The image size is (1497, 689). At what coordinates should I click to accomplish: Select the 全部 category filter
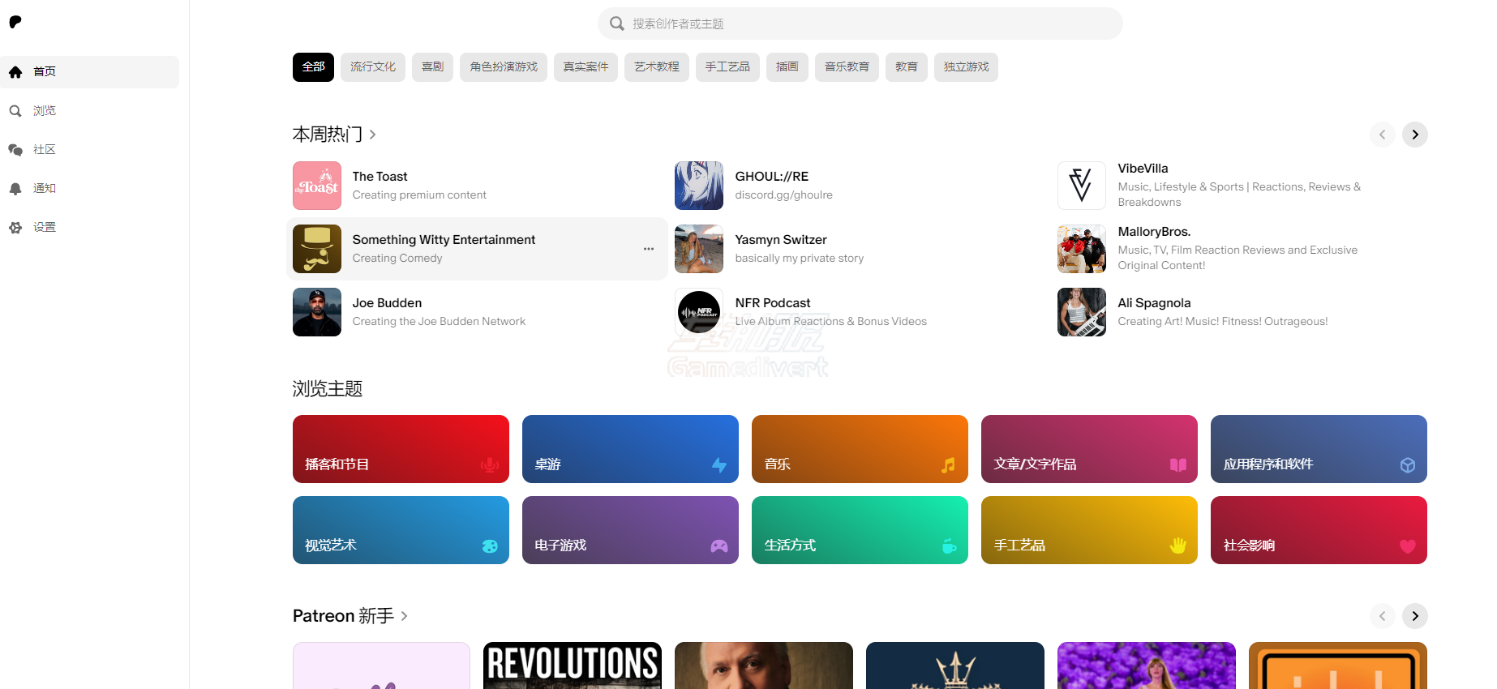pos(313,67)
